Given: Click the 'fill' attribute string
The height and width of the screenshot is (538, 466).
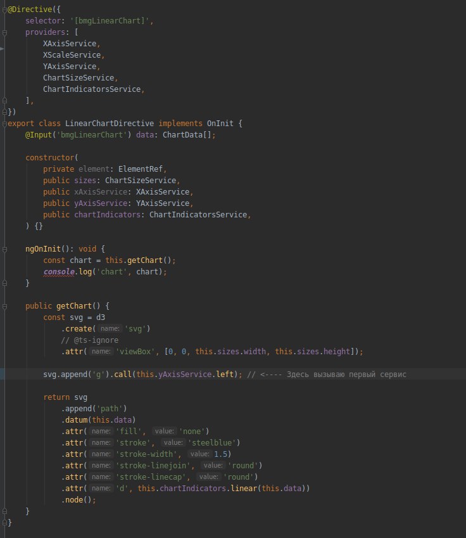Looking at the screenshot, I should (129, 432).
